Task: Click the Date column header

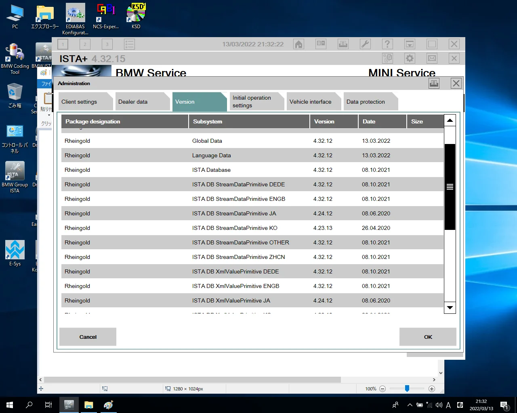Action: (382, 121)
